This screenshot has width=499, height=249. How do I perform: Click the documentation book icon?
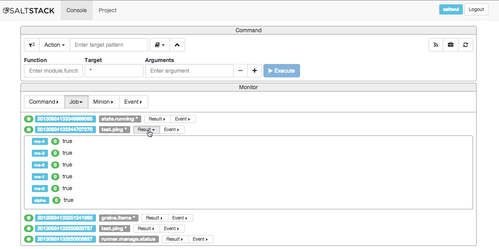click(x=159, y=44)
